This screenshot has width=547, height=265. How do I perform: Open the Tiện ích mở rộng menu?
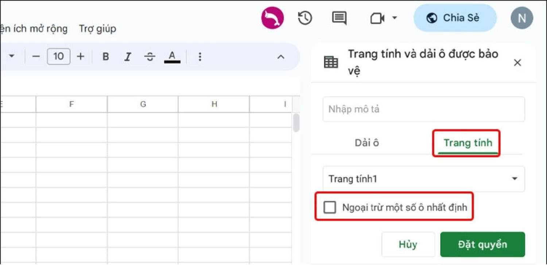34,28
